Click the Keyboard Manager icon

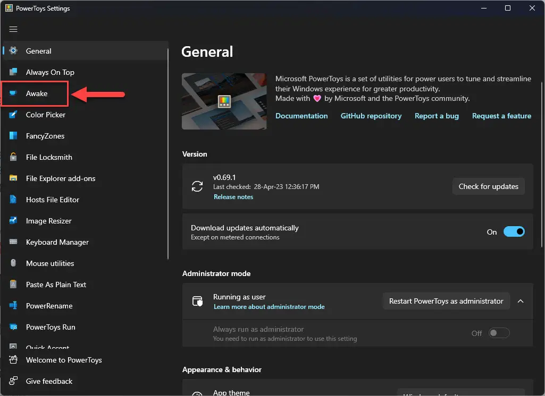click(13, 242)
